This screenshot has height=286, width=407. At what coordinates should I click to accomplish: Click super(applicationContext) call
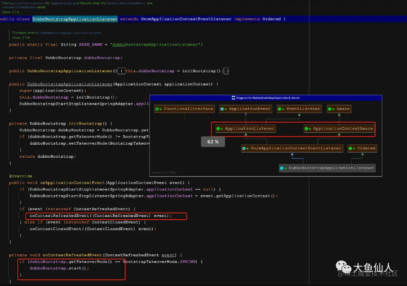pos(53,90)
